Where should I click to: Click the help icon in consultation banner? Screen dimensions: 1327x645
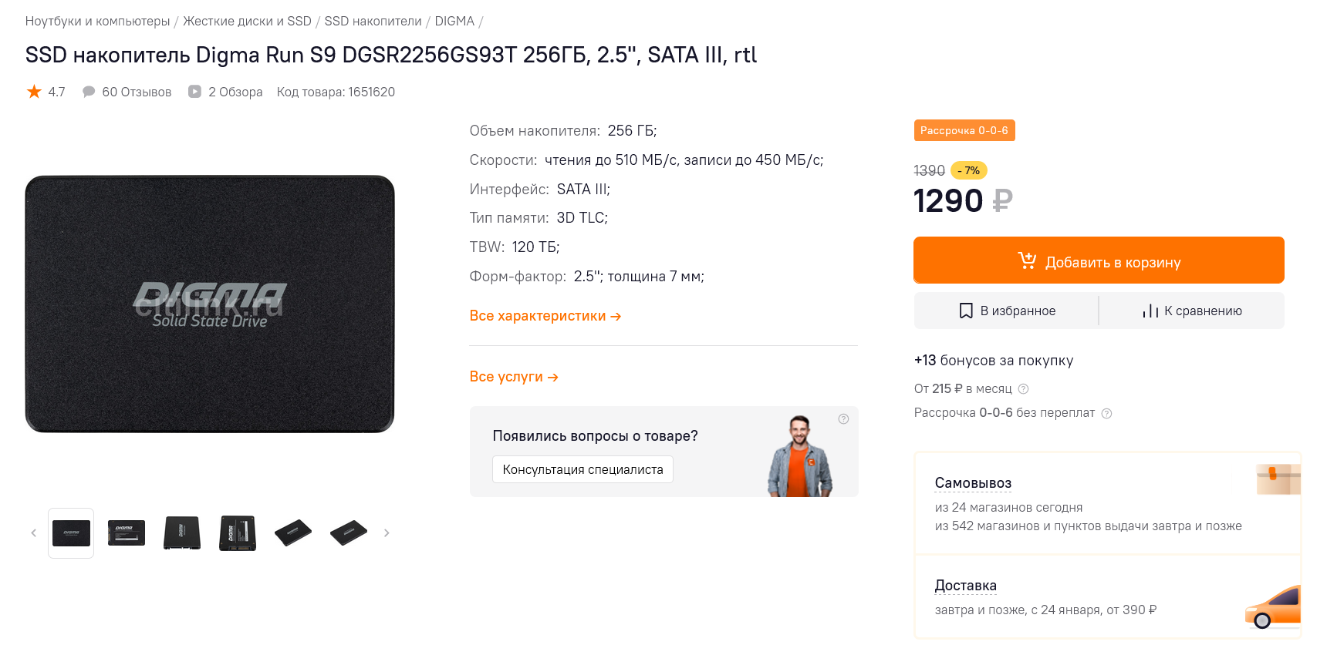(843, 419)
